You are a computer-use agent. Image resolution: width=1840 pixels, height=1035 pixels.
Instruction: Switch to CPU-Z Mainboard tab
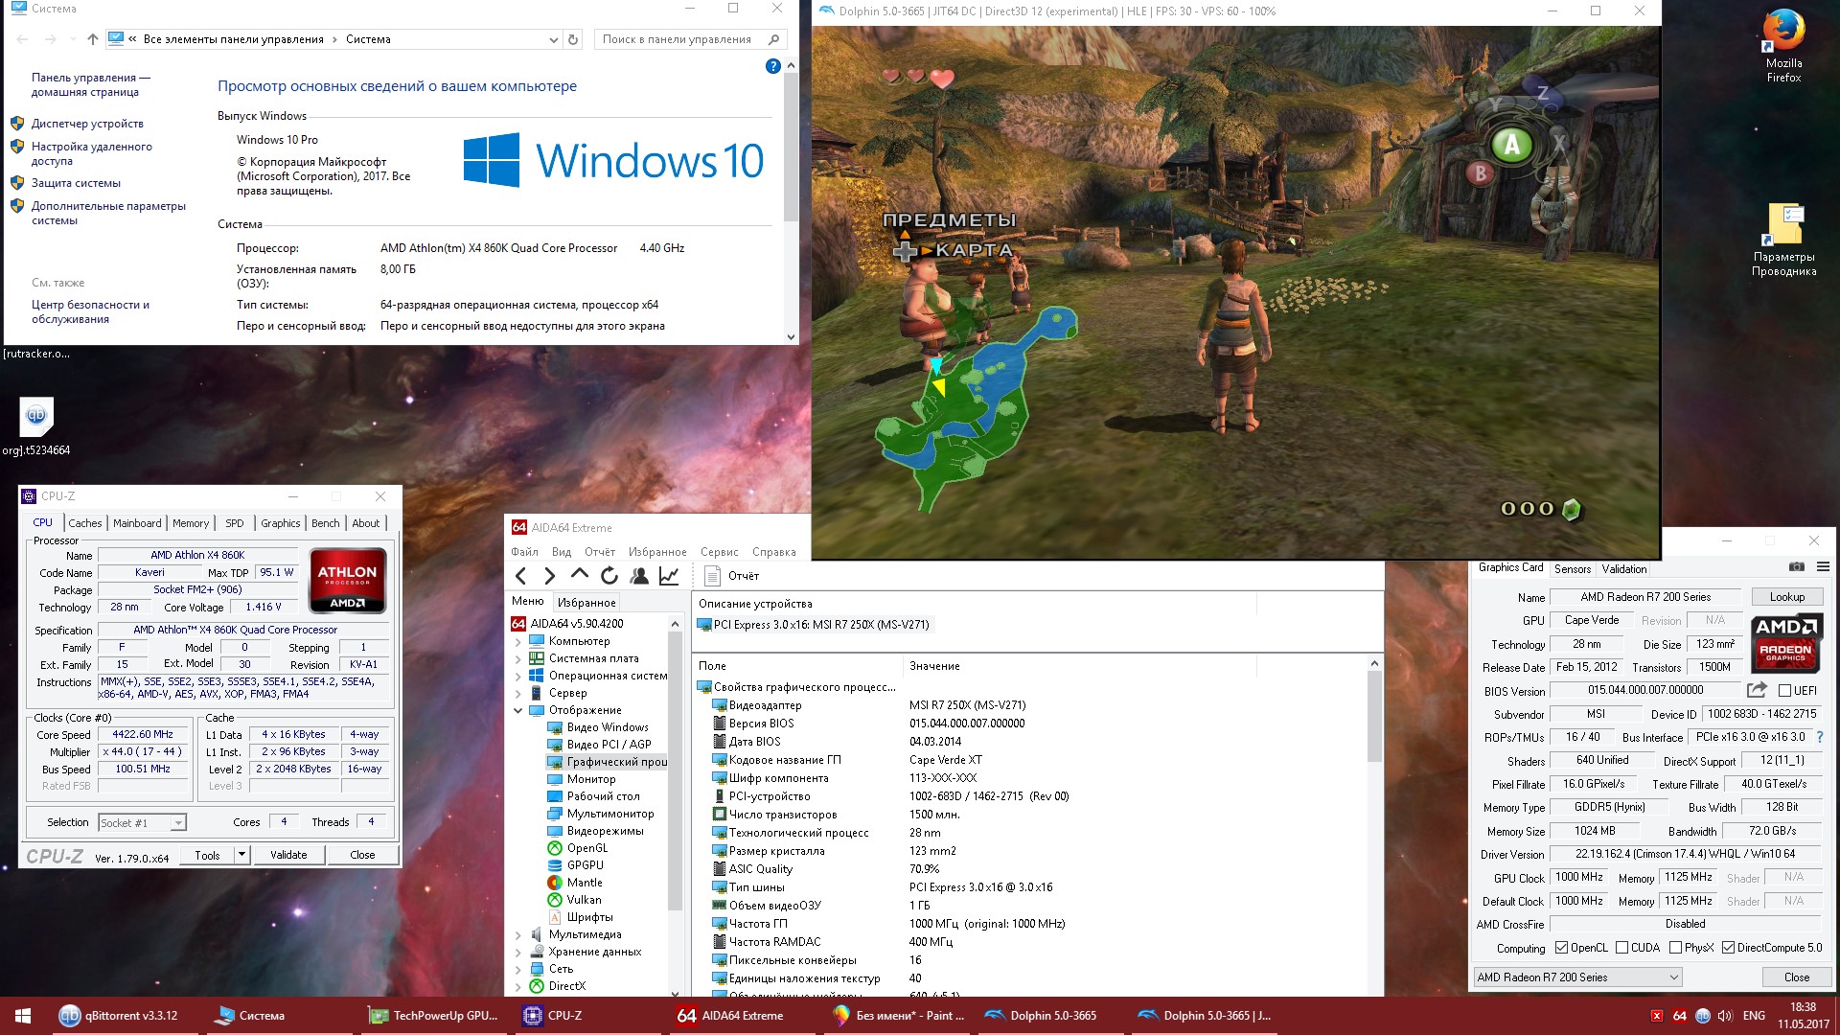(137, 523)
